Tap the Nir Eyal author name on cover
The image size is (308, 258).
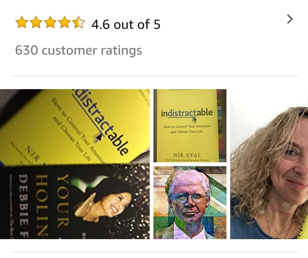(x=187, y=155)
